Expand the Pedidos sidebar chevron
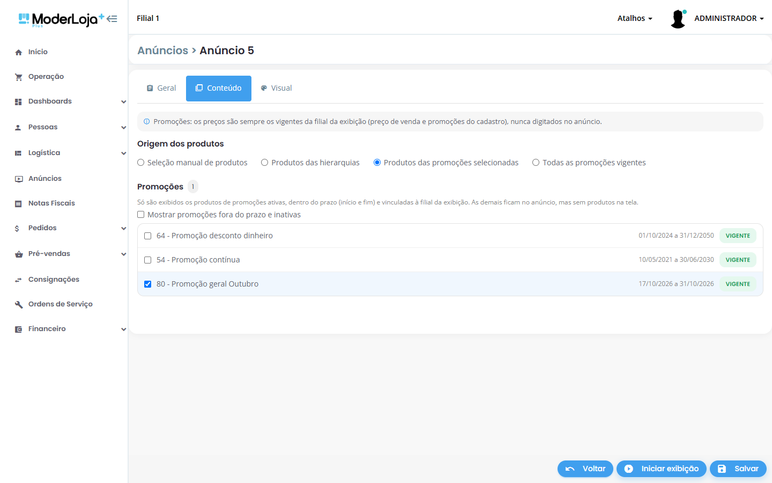772x483 pixels. [x=124, y=229]
